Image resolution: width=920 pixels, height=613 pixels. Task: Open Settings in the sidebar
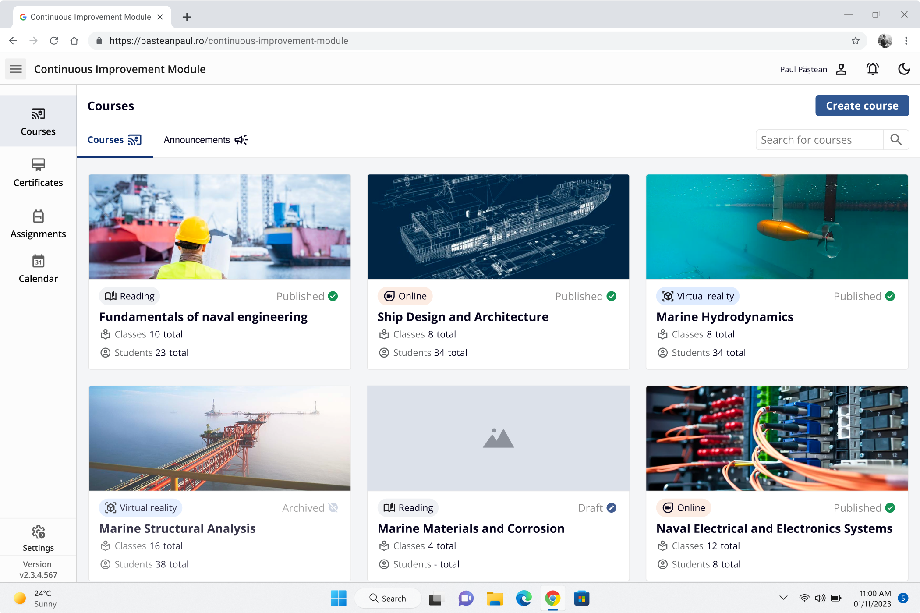tap(38, 539)
